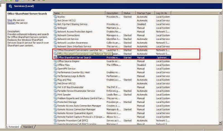Click Office SharePoint Server Search panel title
The height and width of the screenshot is (131, 223).
pyautogui.click(x=27, y=14)
